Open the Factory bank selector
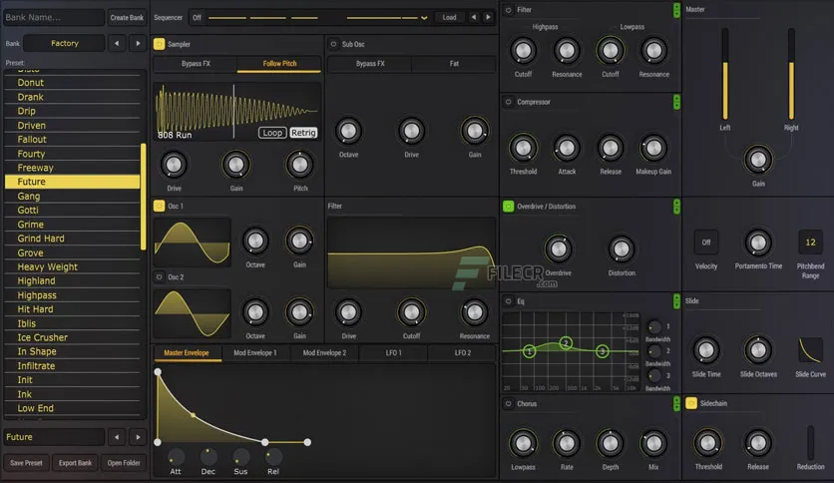Screen dimensions: 834x483 [65, 43]
